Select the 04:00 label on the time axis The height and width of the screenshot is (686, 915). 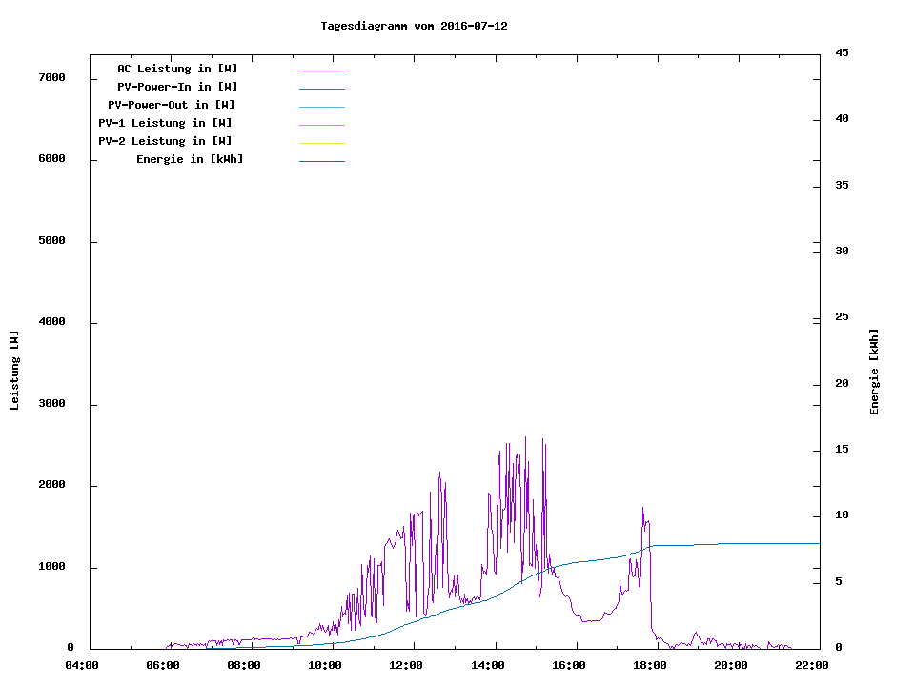pos(81,665)
